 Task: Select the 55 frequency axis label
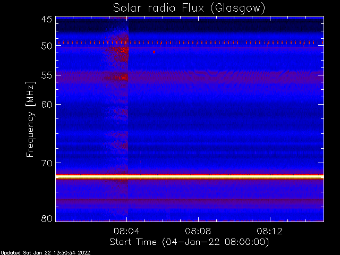[47, 75]
